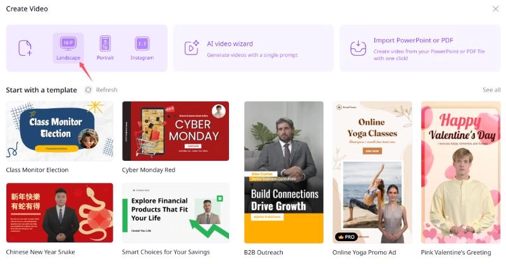Image resolution: width=506 pixels, height=264 pixels.
Task: Click the AI video wizard title text
Action: 230,44
